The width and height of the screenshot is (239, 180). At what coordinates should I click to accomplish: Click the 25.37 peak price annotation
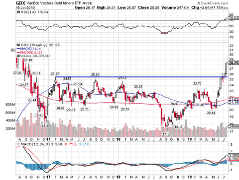pyautogui.click(x=55, y=74)
